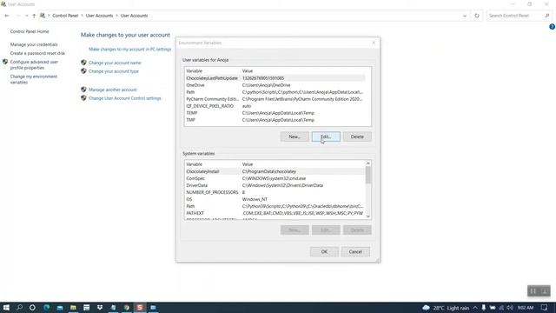The width and height of the screenshot is (556, 313).
Task: Open Change my environment variables link
Action: pos(34,79)
